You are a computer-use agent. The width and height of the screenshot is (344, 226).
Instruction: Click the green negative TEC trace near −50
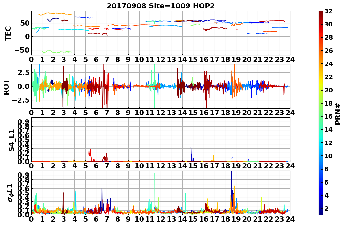coord(57,52)
